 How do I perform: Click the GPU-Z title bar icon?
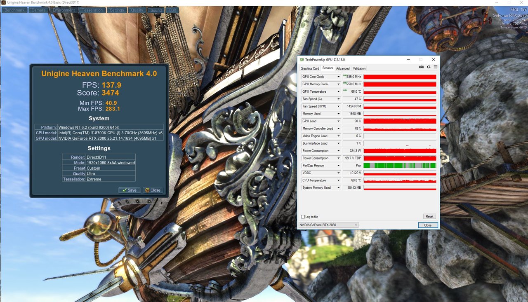302,59
